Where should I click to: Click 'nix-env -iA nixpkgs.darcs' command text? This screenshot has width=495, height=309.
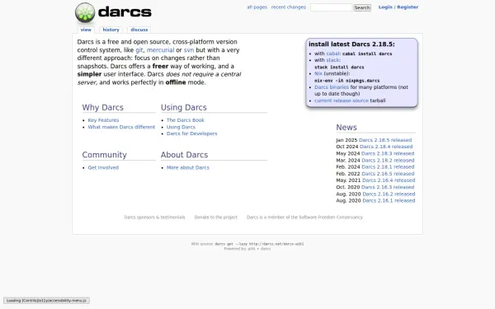tap(347, 81)
